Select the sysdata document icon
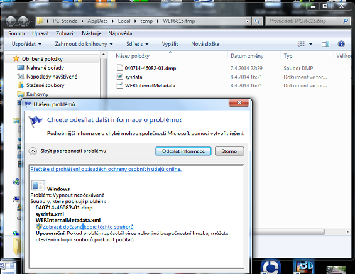 point(120,77)
